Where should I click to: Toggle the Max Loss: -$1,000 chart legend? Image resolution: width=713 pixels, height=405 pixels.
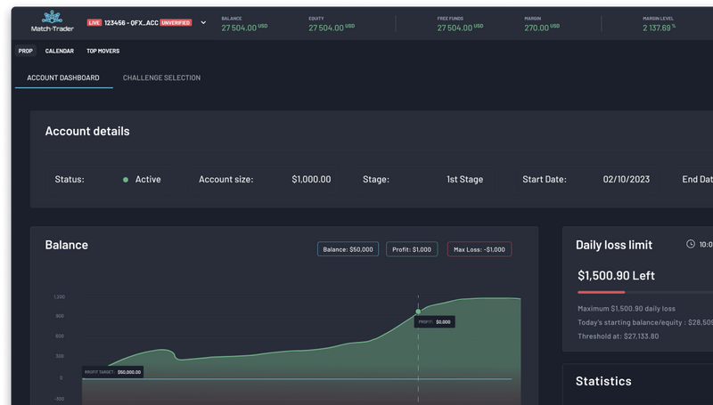pyautogui.click(x=479, y=250)
